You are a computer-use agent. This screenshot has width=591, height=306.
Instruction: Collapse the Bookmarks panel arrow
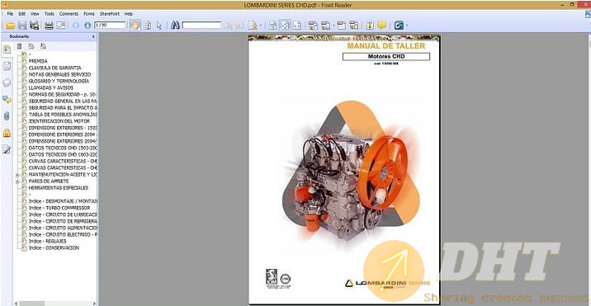coord(93,36)
